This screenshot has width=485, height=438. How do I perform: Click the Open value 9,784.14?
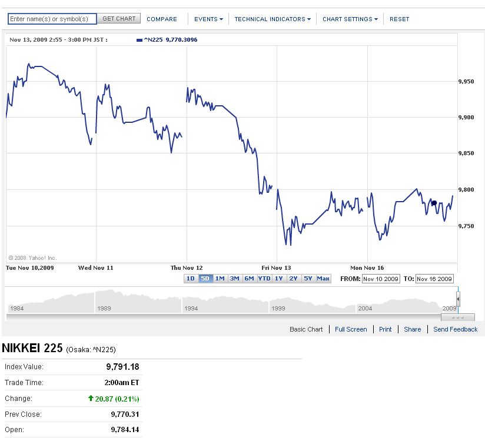pos(125,430)
